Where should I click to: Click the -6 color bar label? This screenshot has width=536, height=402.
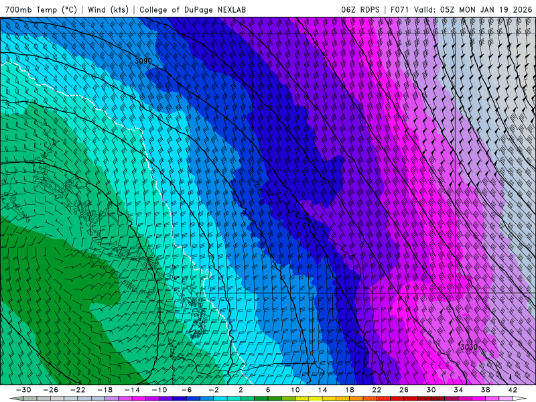pyautogui.click(x=187, y=390)
